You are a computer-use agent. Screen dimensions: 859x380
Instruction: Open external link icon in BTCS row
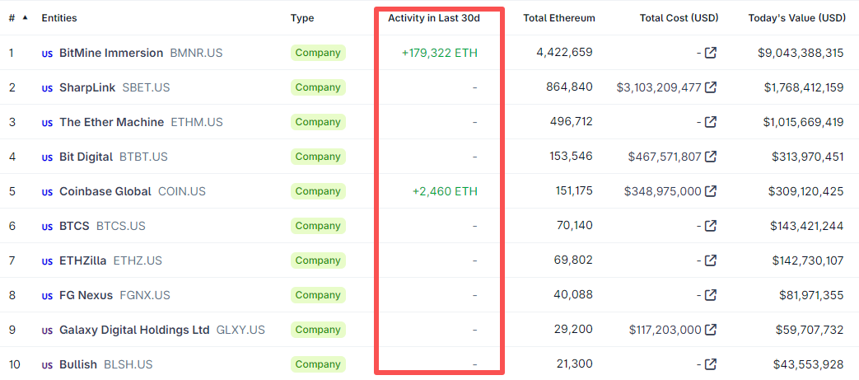[711, 226]
